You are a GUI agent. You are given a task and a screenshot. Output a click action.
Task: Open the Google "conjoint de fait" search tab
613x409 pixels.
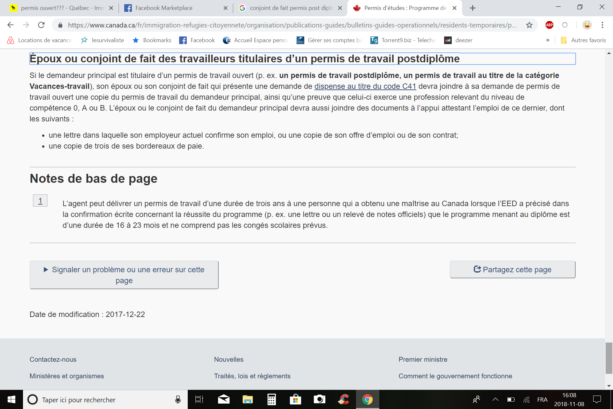click(x=289, y=8)
